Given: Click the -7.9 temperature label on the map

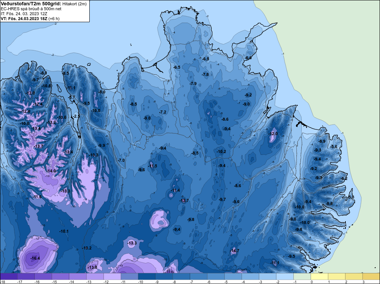Looking at the screenshot, I should point(193,84).
